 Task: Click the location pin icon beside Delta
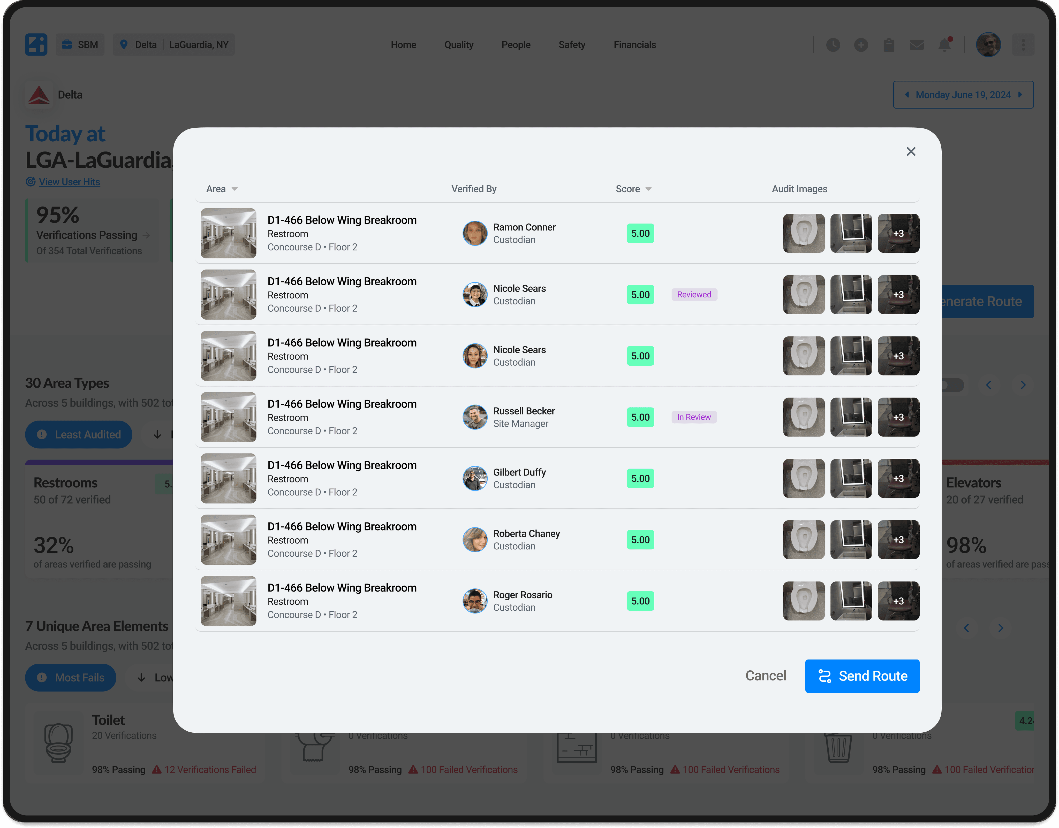pos(124,45)
